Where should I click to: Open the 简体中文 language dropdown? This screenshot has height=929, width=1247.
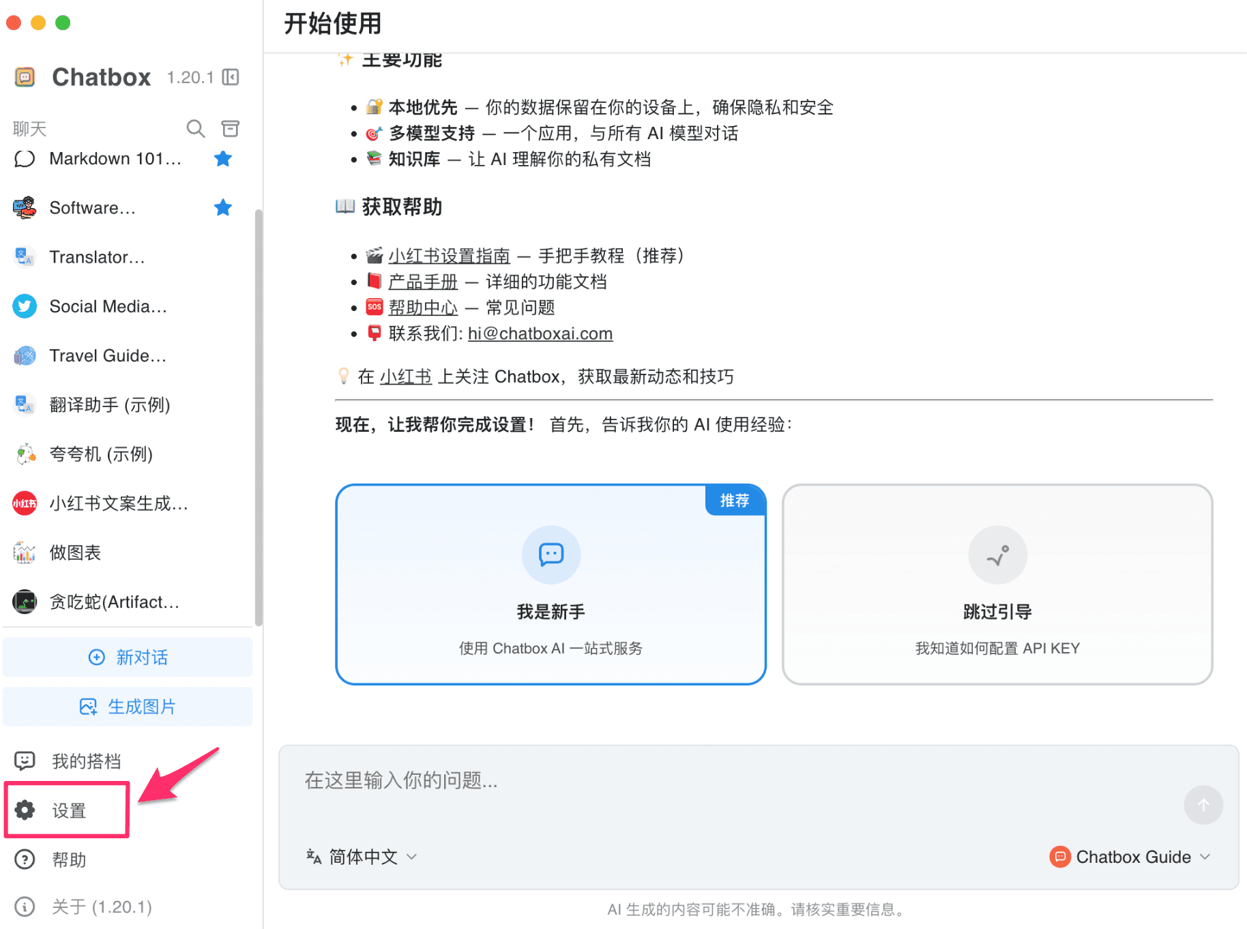[362, 857]
